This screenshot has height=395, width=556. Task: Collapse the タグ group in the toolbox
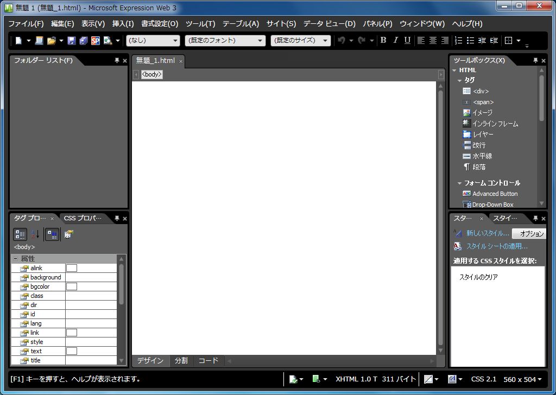pos(459,80)
